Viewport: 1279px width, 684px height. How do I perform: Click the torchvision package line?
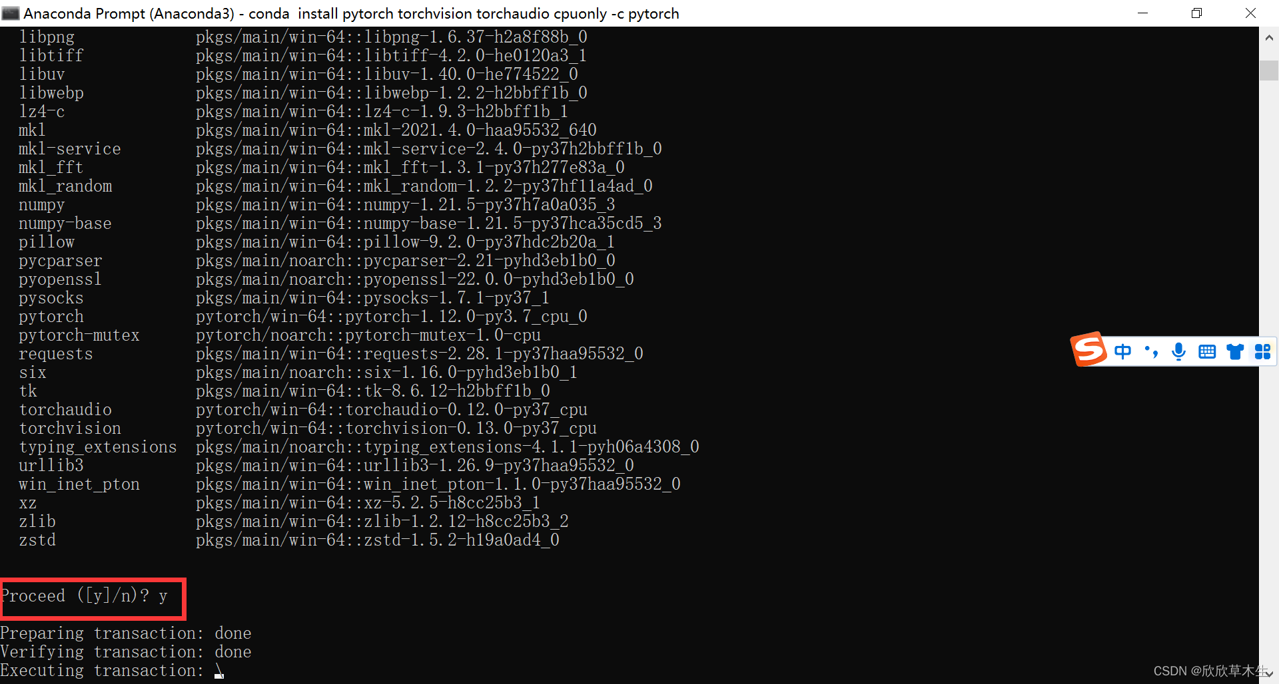[308, 428]
